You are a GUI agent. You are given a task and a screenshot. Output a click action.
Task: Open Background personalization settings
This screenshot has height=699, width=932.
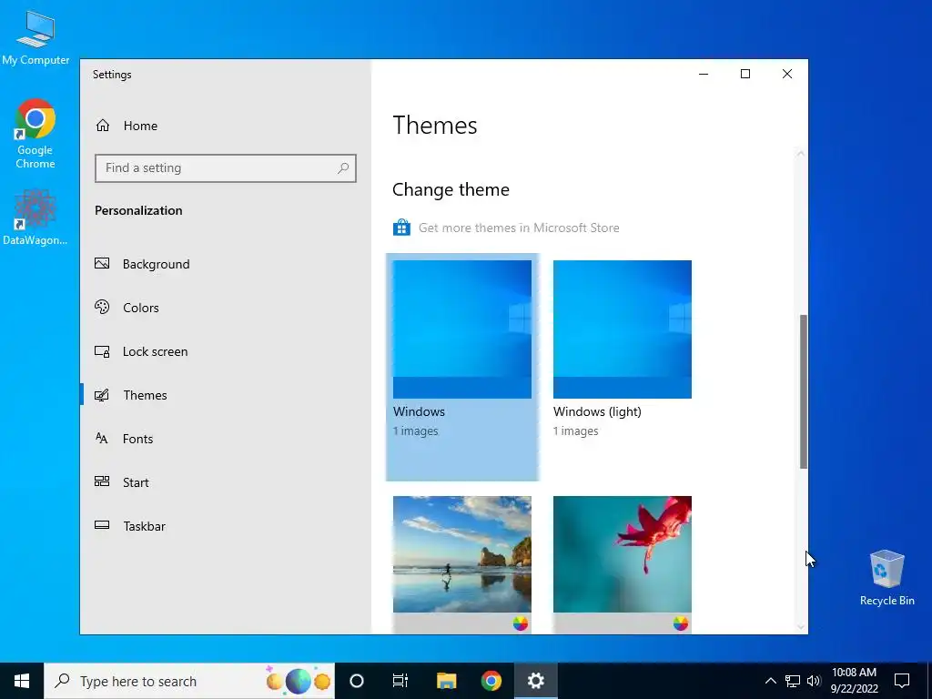pos(226,264)
